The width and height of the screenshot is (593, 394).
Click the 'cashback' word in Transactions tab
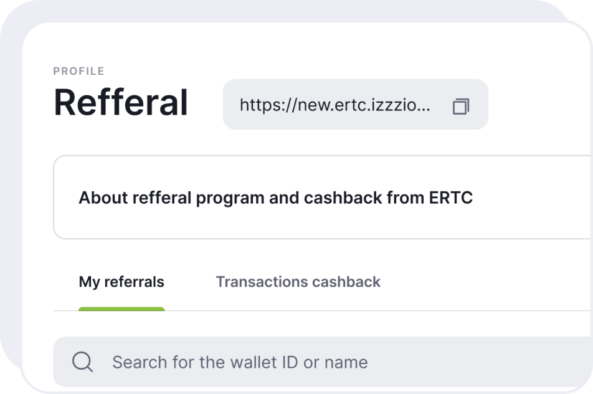pyautogui.click(x=346, y=282)
